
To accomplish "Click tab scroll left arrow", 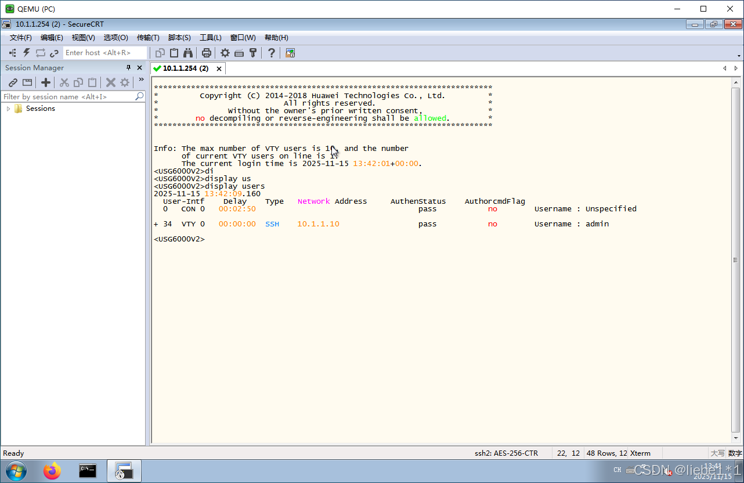I will tap(724, 69).
